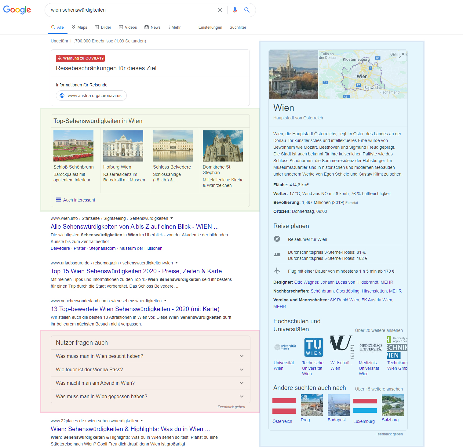463x447 pixels.
Task: Expand the Vienna map with arrows icon
Action: (x=402, y=56)
